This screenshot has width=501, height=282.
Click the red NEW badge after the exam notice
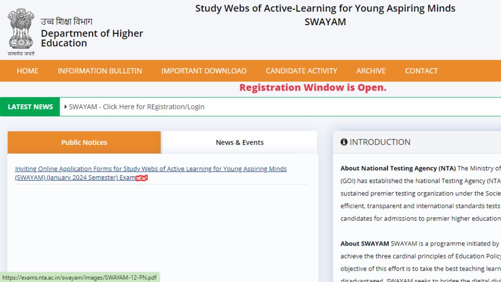point(142,178)
